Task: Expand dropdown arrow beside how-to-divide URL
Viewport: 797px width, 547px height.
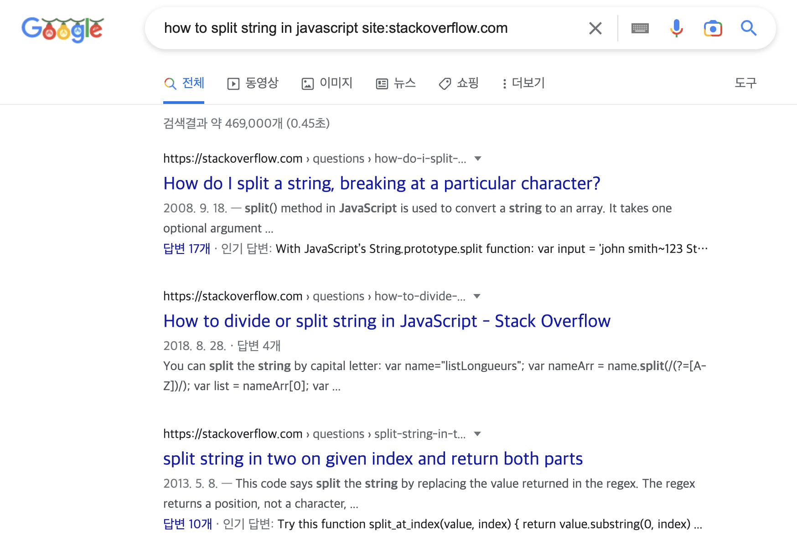Action: 477,296
